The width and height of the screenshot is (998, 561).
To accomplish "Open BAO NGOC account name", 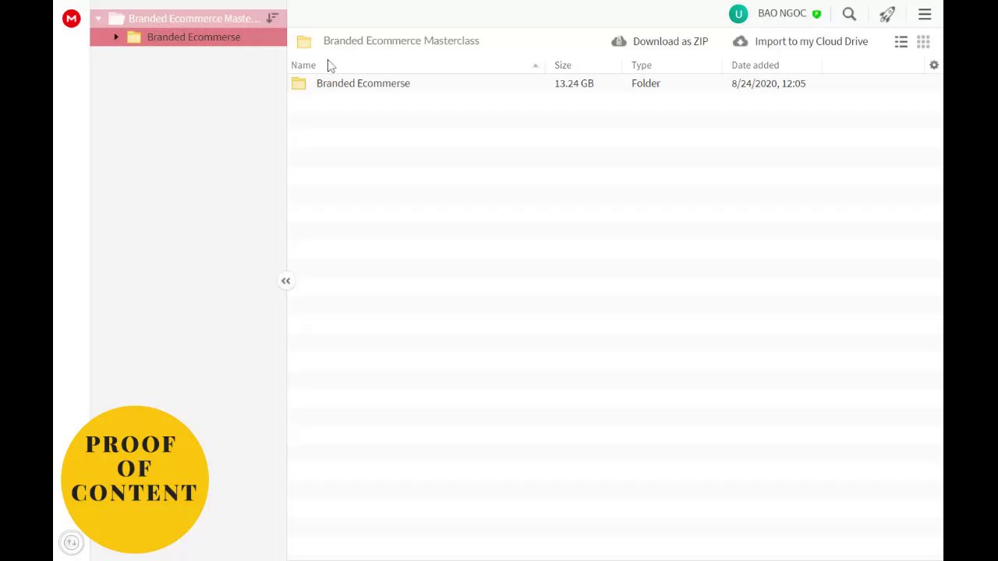I will point(782,14).
